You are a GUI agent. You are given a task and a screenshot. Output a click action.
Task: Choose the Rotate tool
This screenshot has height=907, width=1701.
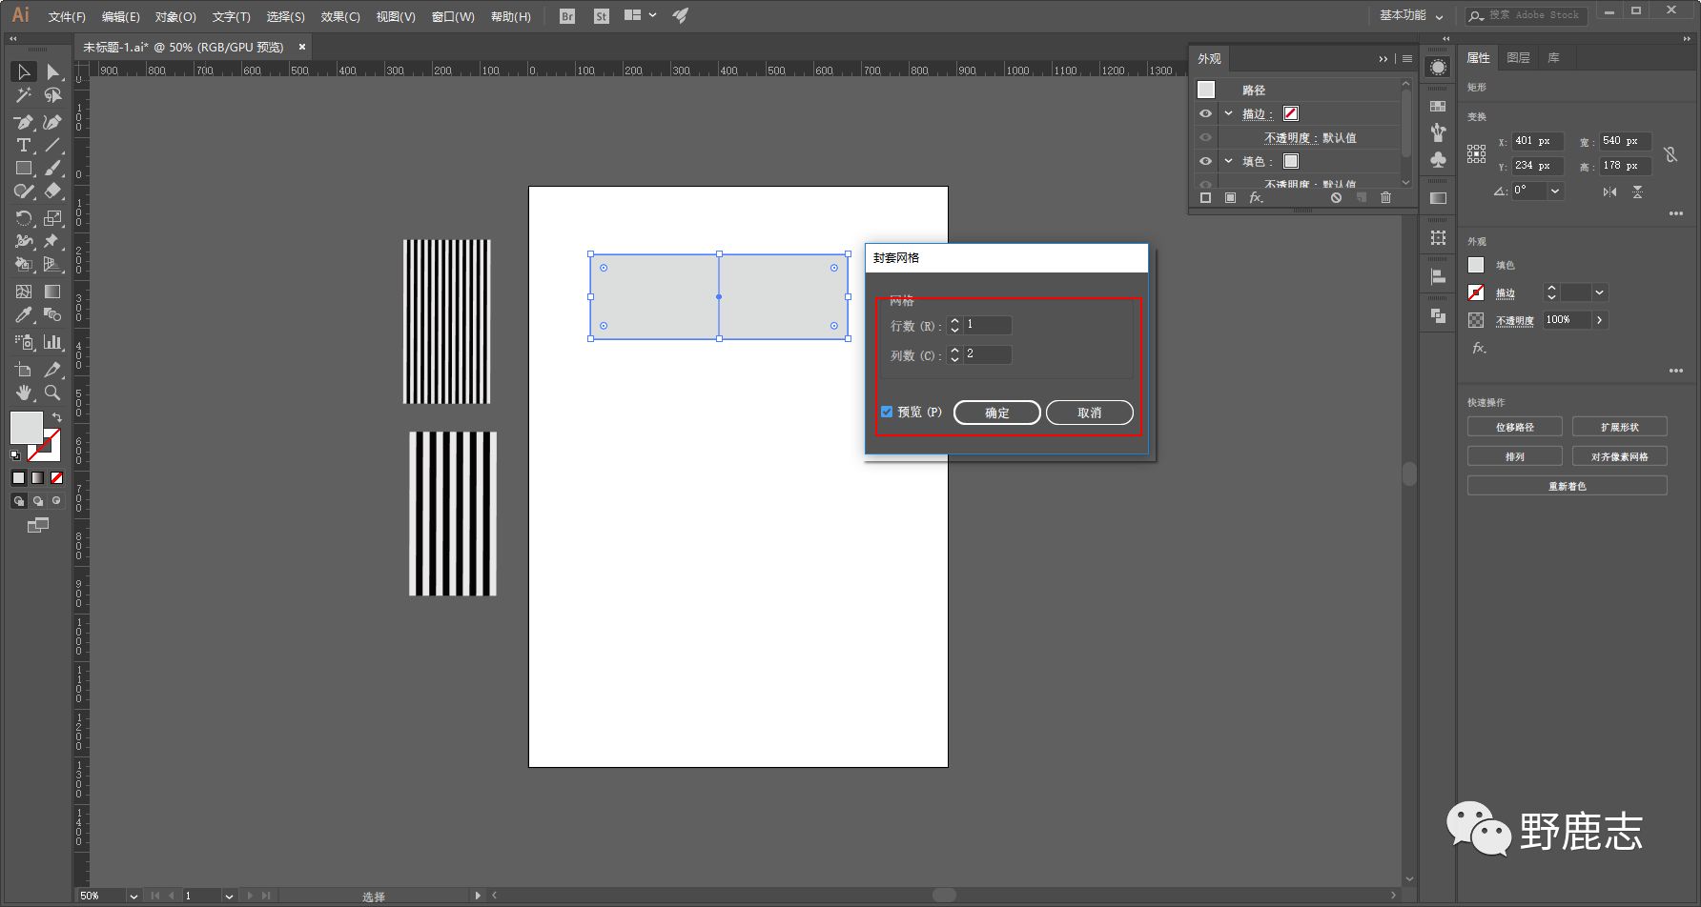click(23, 218)
